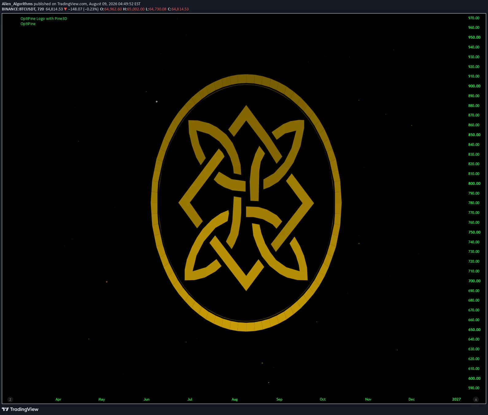The image size is (488, 415).
Task: Click the high price value 65,002.00
Action: [x=136, y=9]
